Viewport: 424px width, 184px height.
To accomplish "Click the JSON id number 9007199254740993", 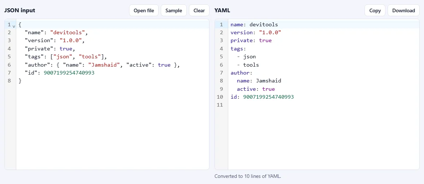I will point(69,73).
